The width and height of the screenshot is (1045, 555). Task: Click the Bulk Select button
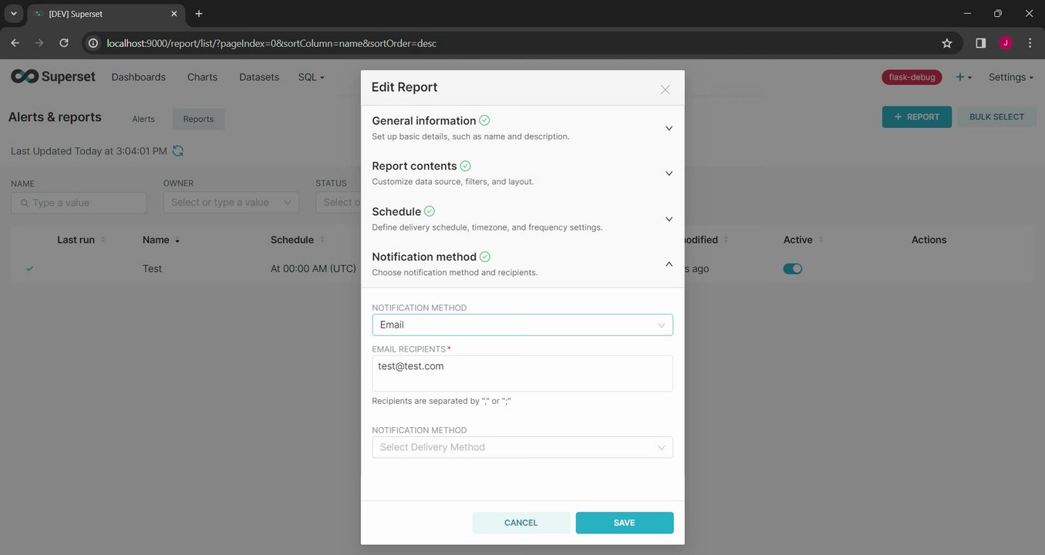click(x=997, y=117)
